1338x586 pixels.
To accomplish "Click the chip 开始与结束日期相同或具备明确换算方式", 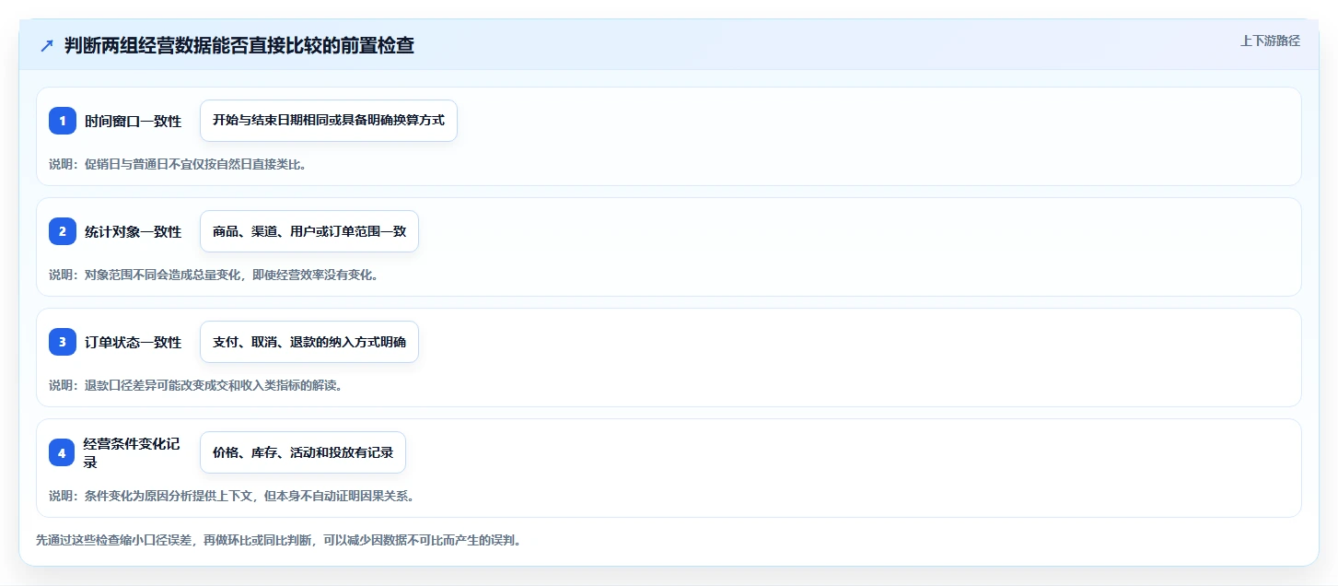I will pyautogui.click(x=329, y=121).
